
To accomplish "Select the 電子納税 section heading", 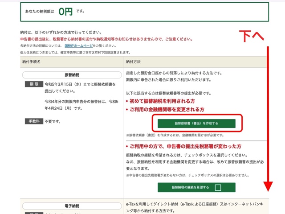I will pos(72,206).
